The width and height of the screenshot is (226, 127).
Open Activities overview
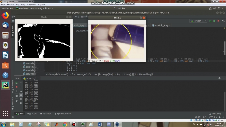[7, 8]
